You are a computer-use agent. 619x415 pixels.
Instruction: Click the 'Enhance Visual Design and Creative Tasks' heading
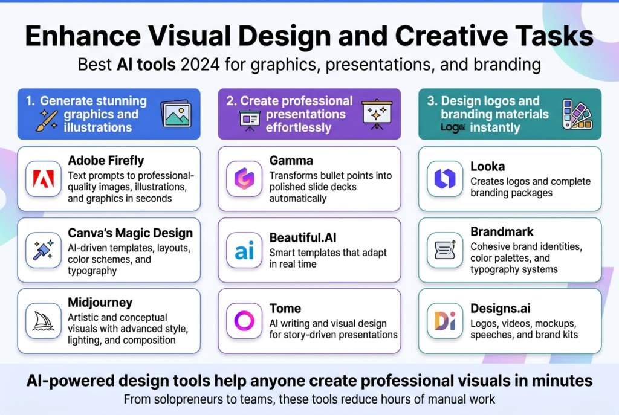point(309,36)
